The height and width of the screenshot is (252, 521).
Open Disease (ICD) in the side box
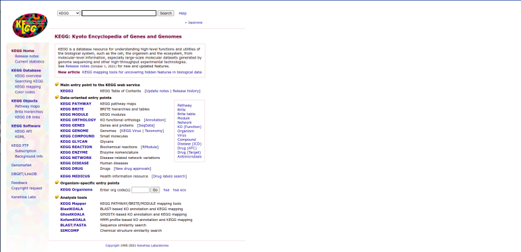[189, 144]
